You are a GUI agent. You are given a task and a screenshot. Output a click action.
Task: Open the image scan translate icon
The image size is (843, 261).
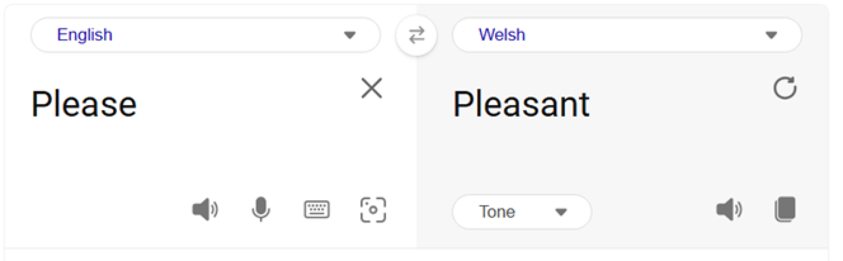coord(373,210)
